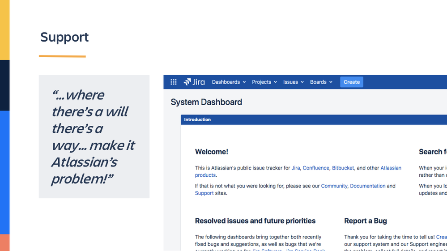The height and width of the screenshot is (251, 447).
Task: Open the Confluence link
Action: pyautogui.click(x=316, y=168)
